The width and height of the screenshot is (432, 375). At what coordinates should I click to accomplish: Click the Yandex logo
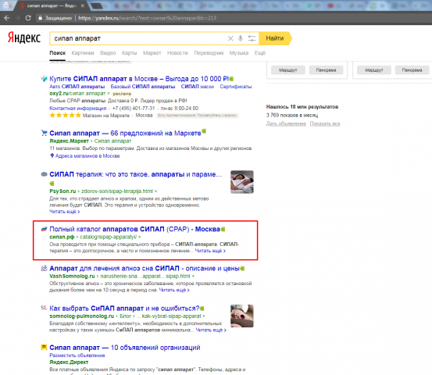24,37
